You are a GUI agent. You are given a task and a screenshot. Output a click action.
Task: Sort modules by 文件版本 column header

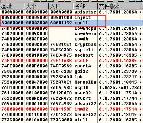[x=119, y=6]
